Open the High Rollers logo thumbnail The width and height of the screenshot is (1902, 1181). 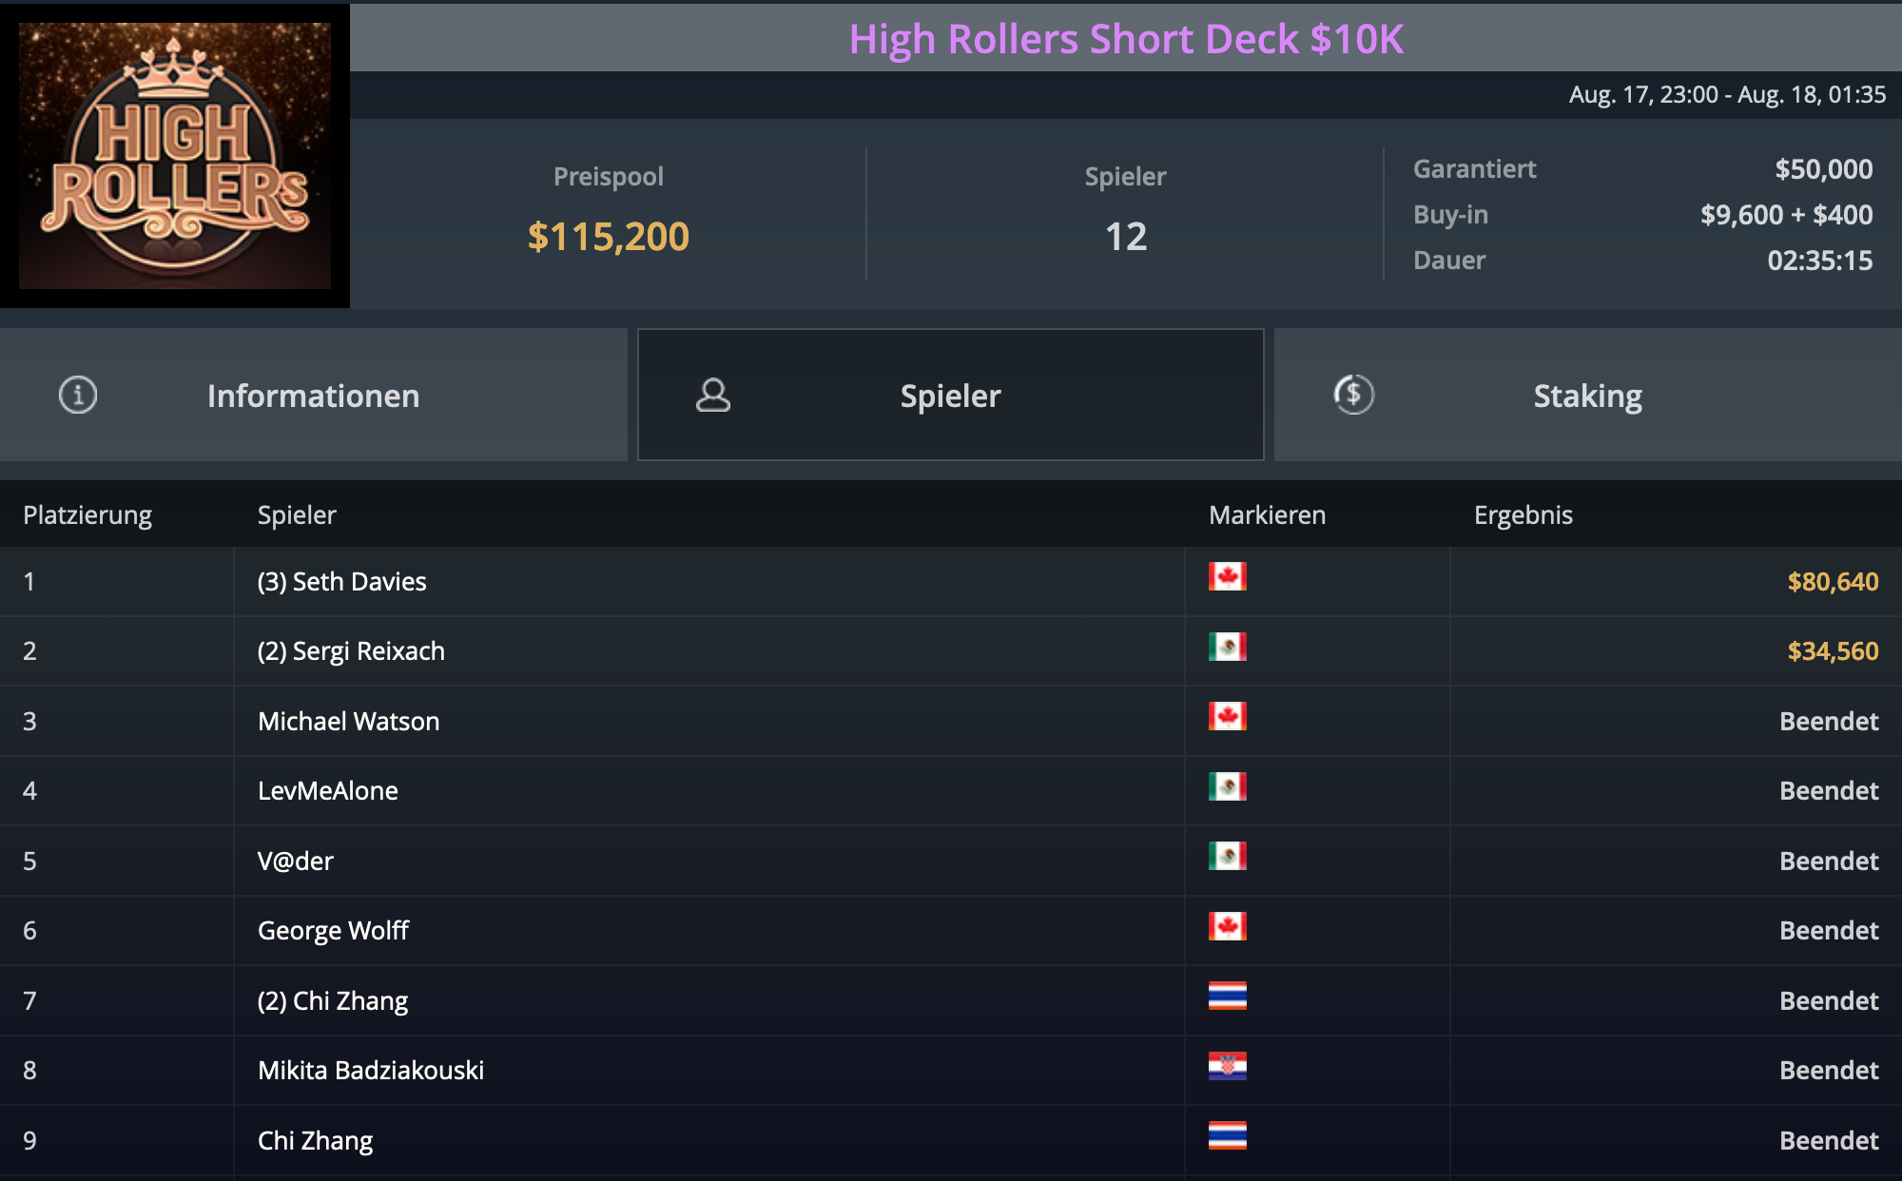click(x=175, y=155)
